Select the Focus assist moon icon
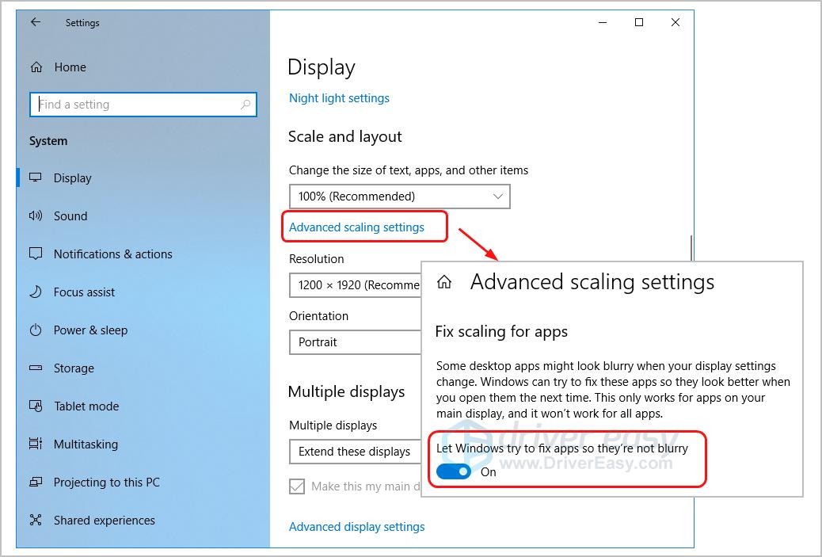822x557 pixels. 36,292
